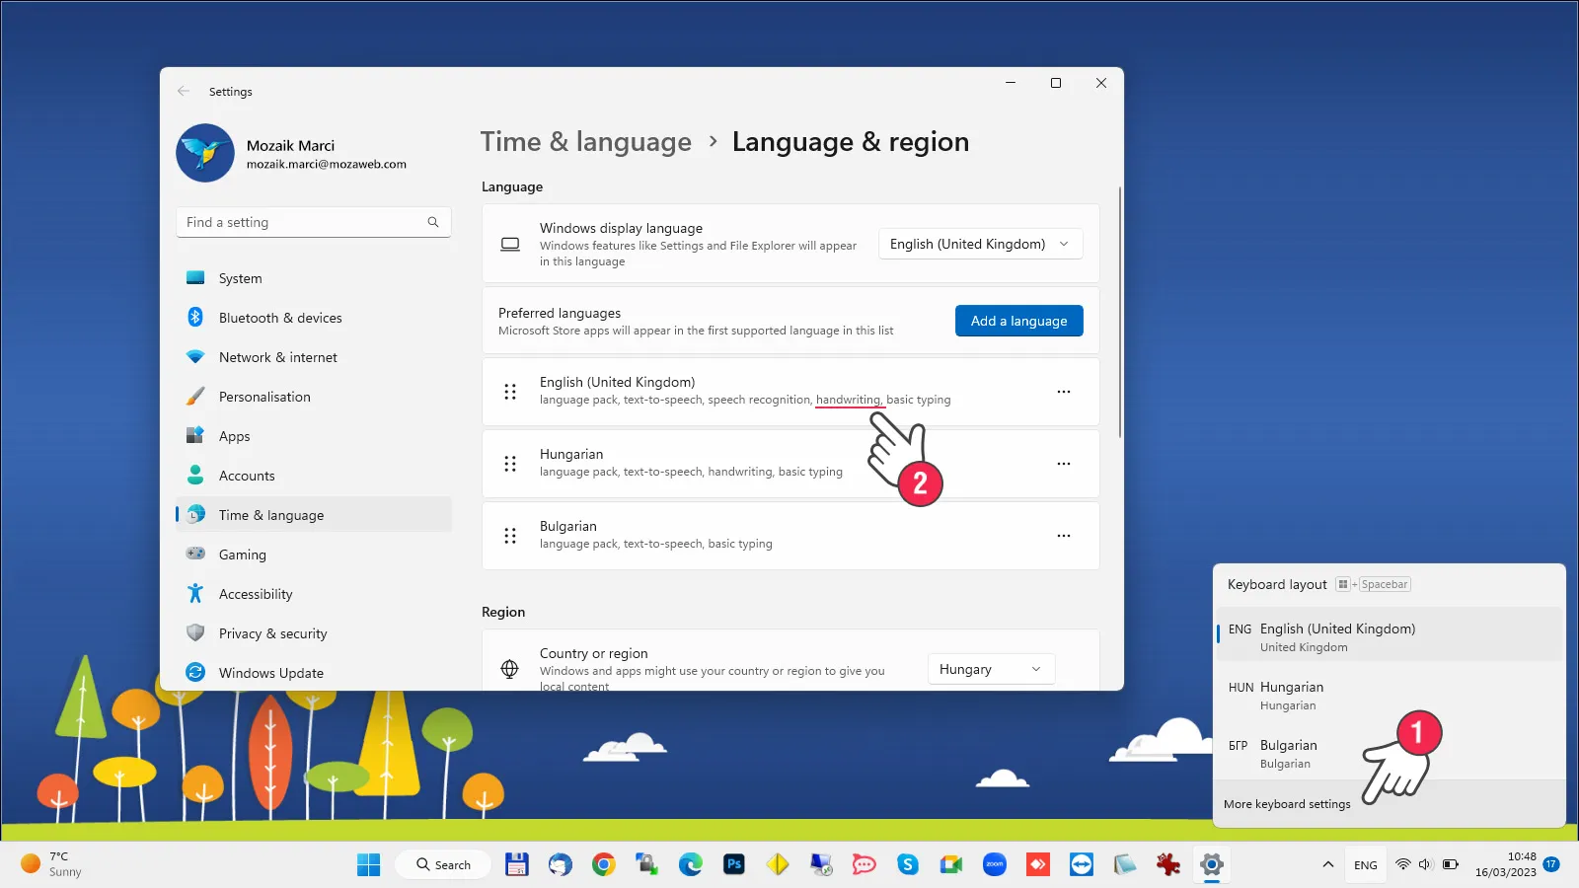Click the search magnifier in Find a setting
This screenshot has height=888, width=1579.
pyautogui.click(x=432, y=222)
